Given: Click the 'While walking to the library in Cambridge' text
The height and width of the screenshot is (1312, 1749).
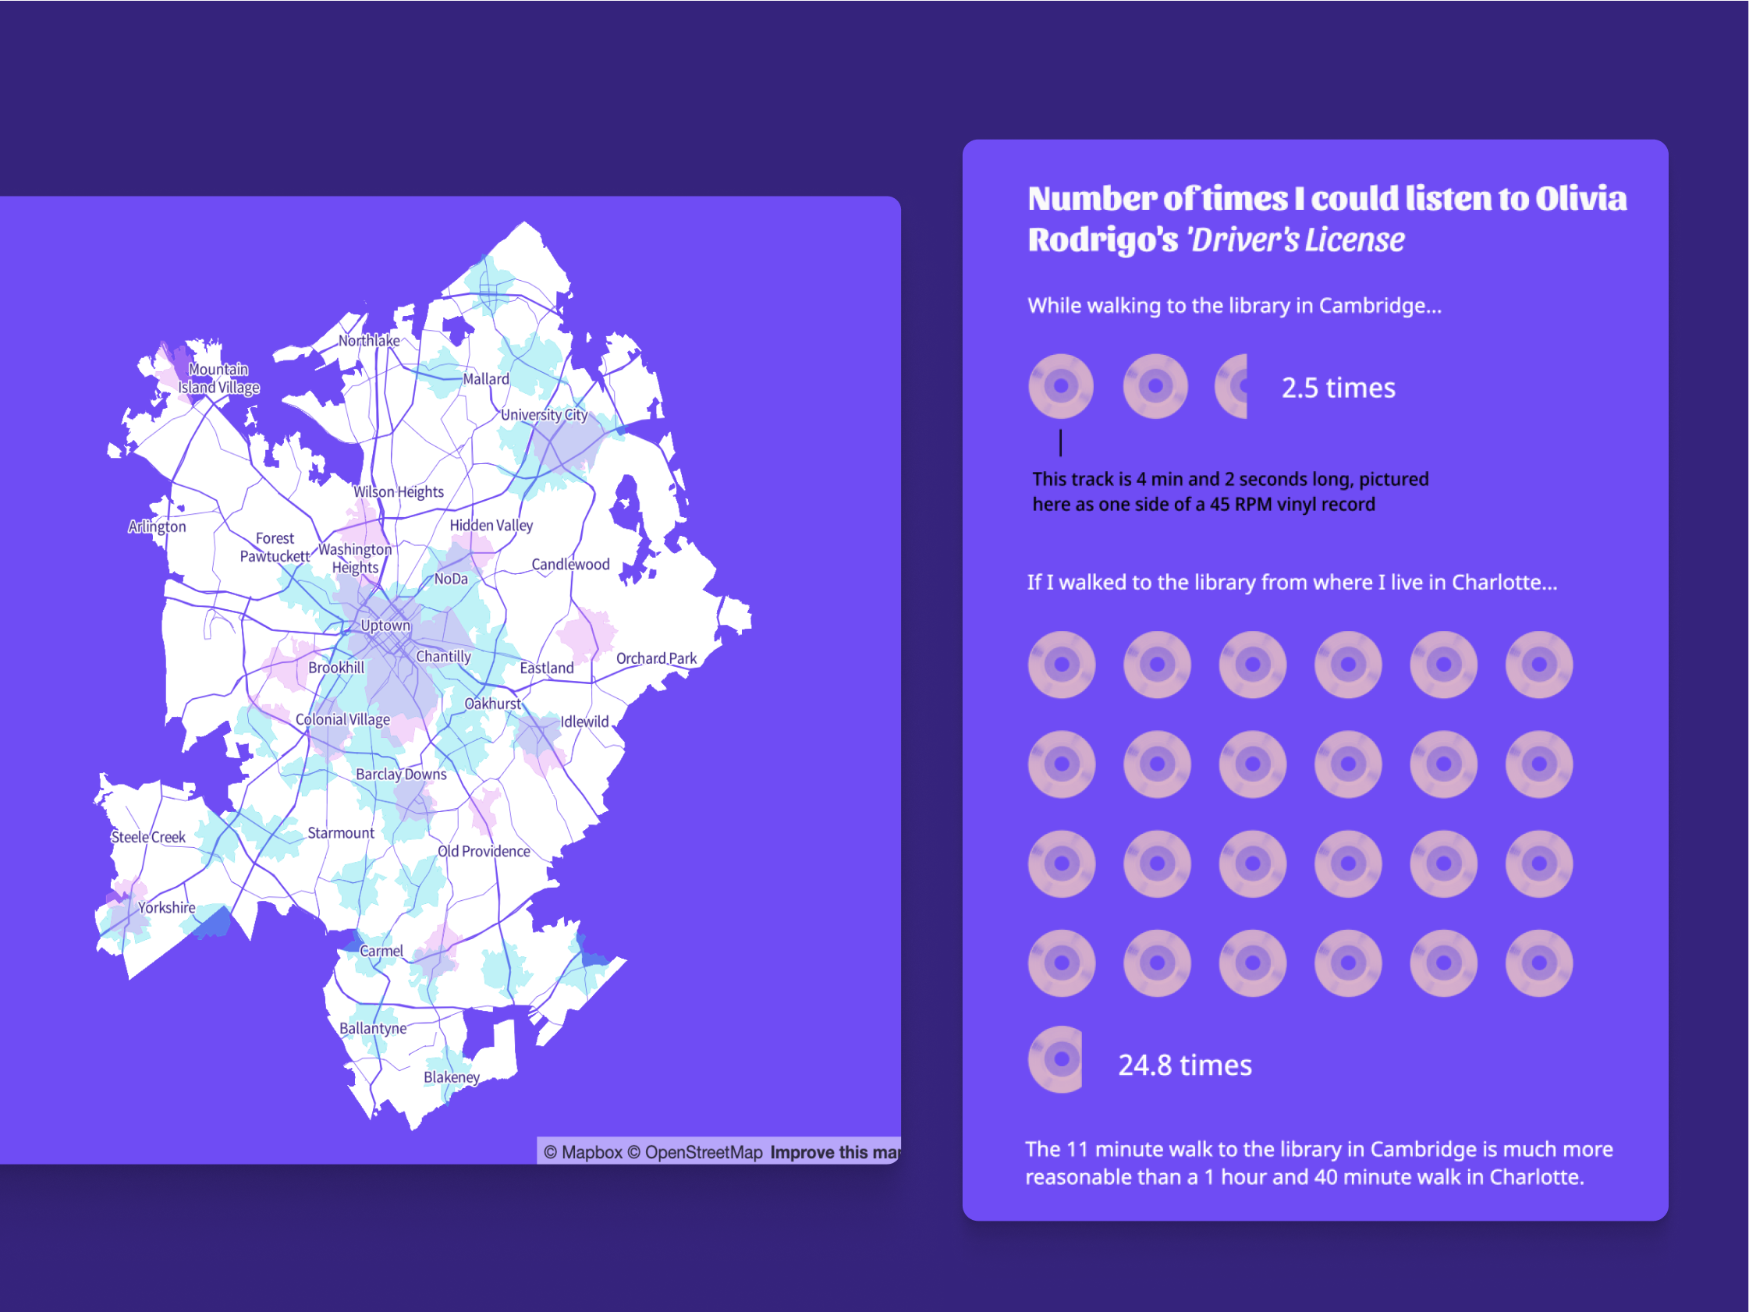Looking at the screenshot, I should tap(1234, 306).
